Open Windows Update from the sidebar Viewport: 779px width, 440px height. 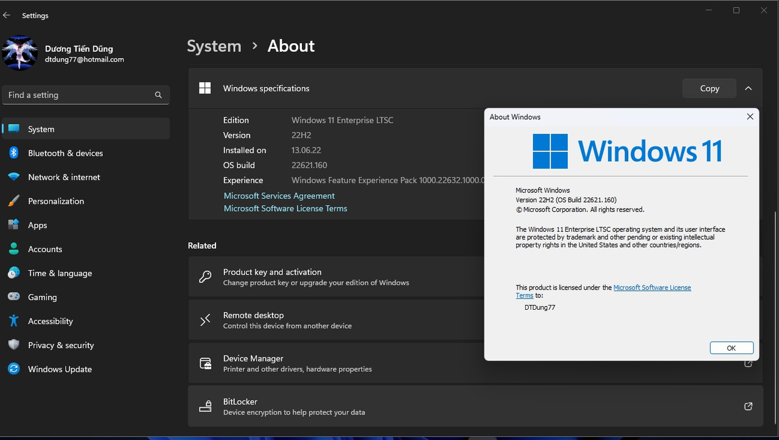13,369
